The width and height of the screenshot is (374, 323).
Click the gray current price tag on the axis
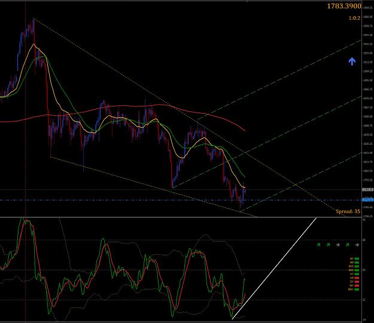[368, 190]
